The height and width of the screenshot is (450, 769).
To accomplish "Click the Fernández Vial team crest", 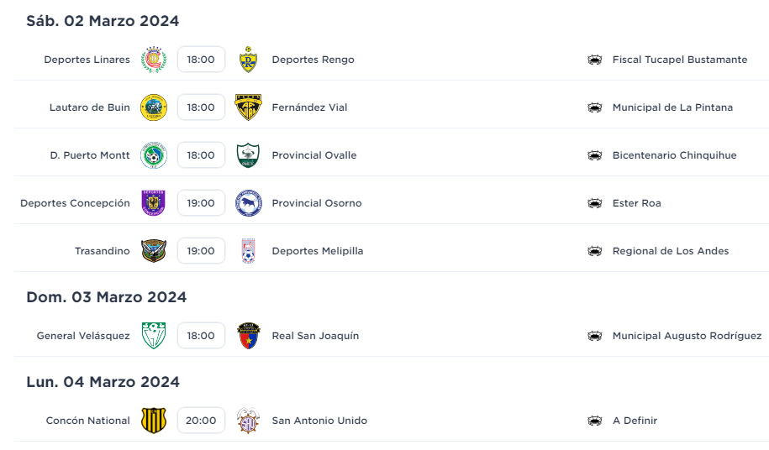I will click(x=248, y=107).
